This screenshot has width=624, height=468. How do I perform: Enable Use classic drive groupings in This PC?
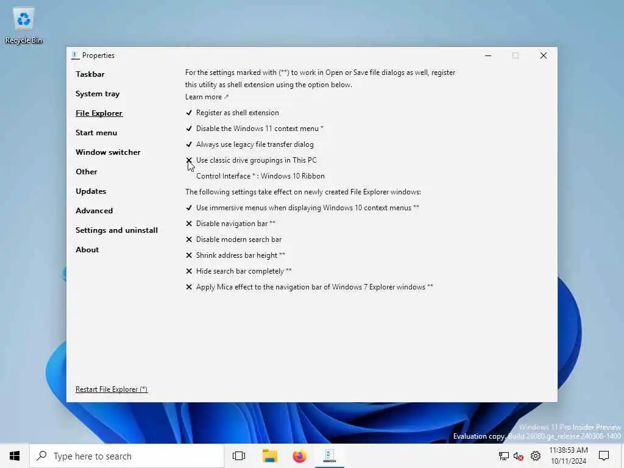tap(251, 160)
